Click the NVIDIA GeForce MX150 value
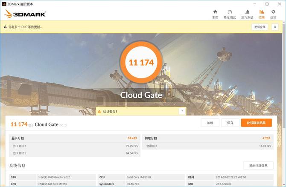Image resolution: width=286 pixels, height=187 pixels. click(53, 184)
